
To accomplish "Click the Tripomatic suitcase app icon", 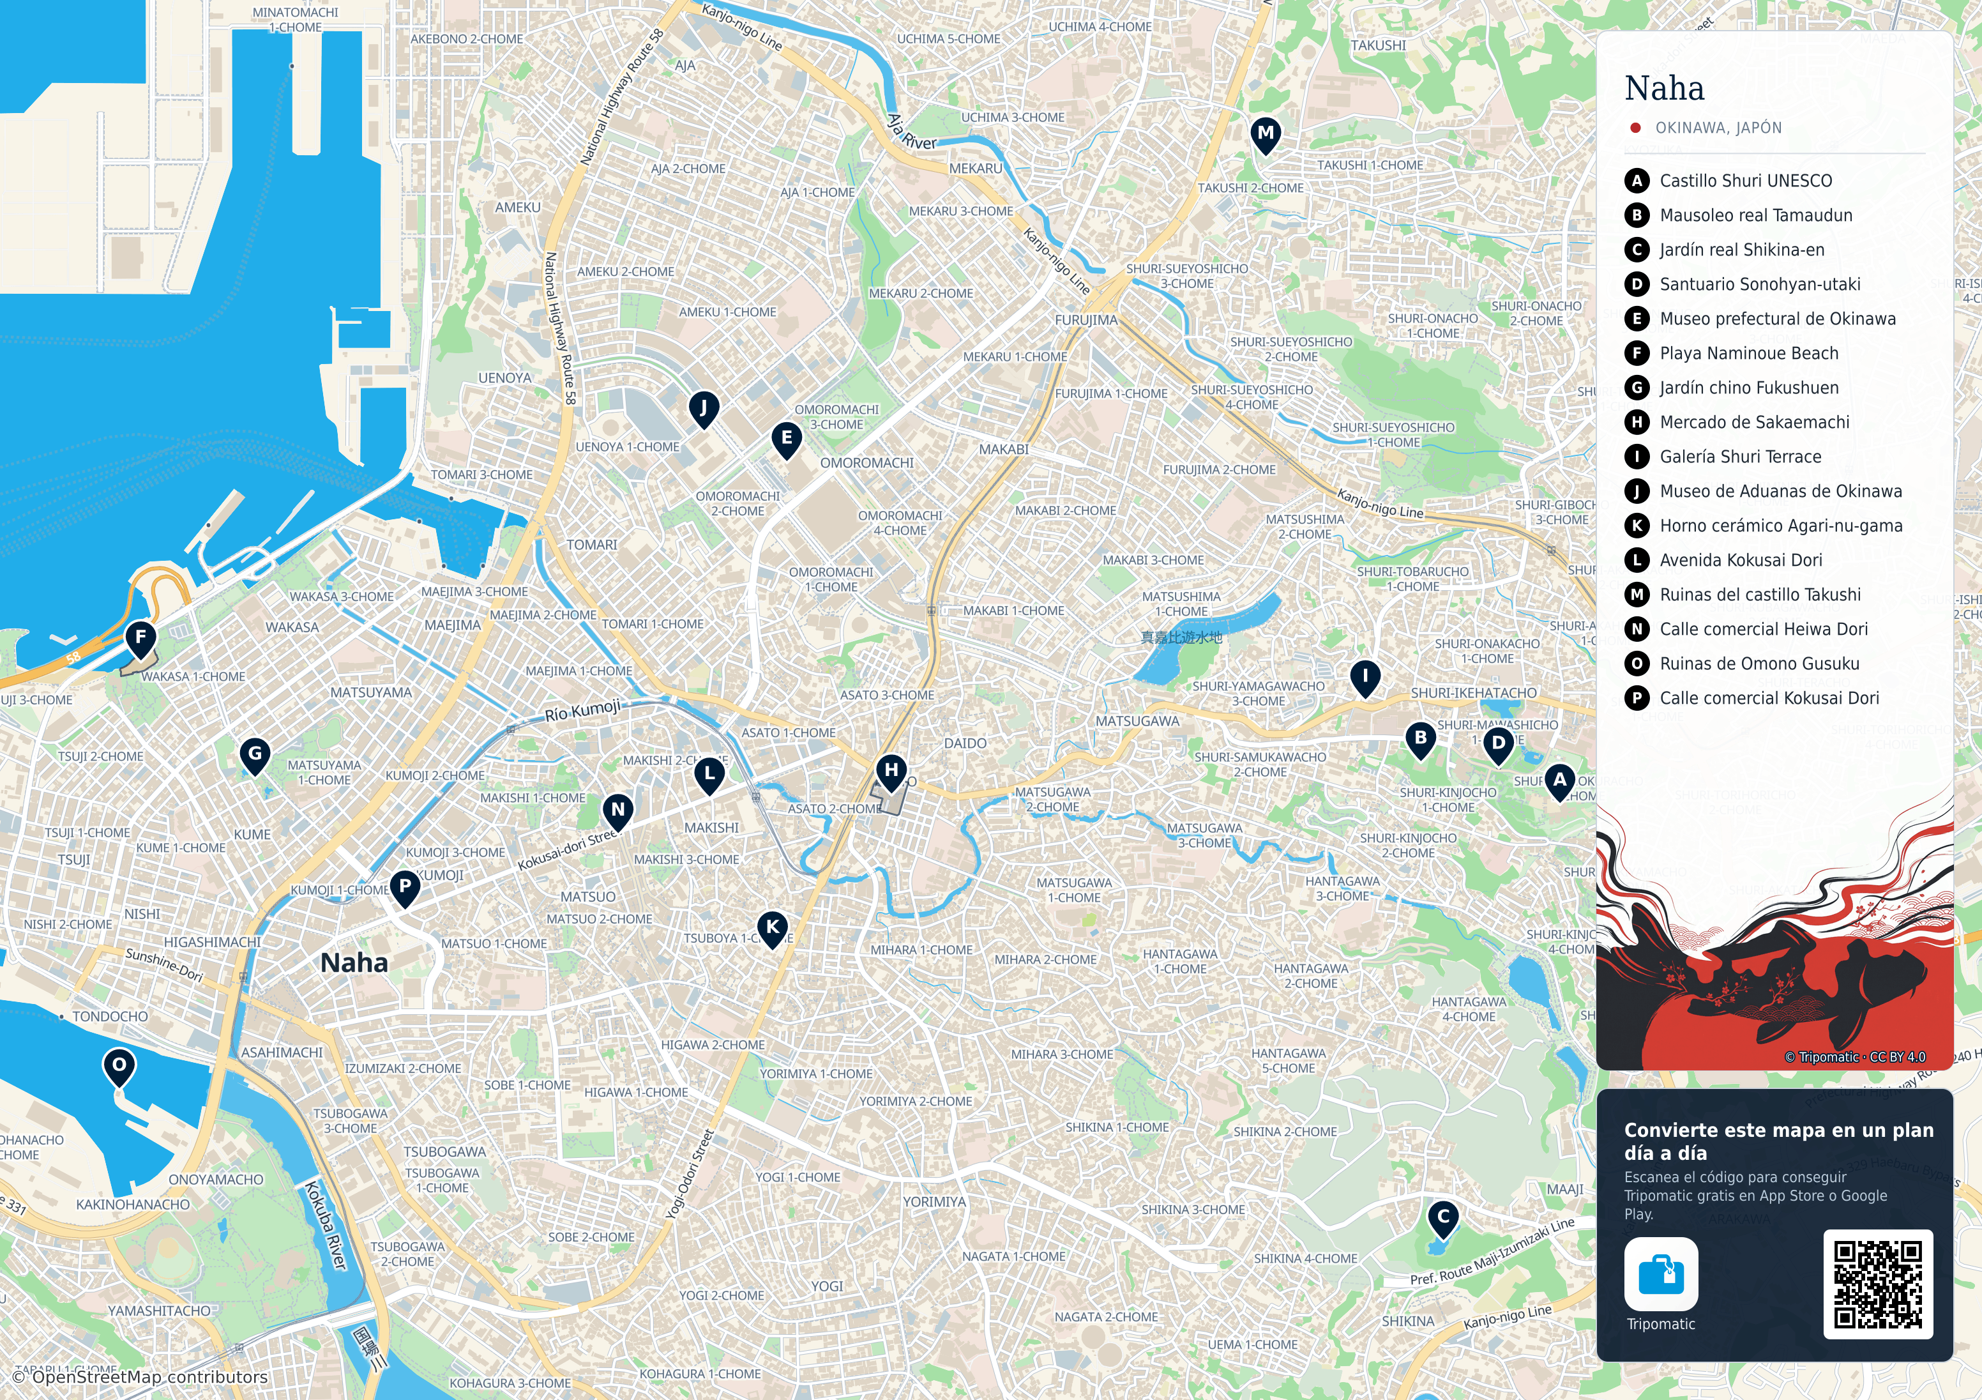I will pyautogui.click(x=1660, y=1274).
